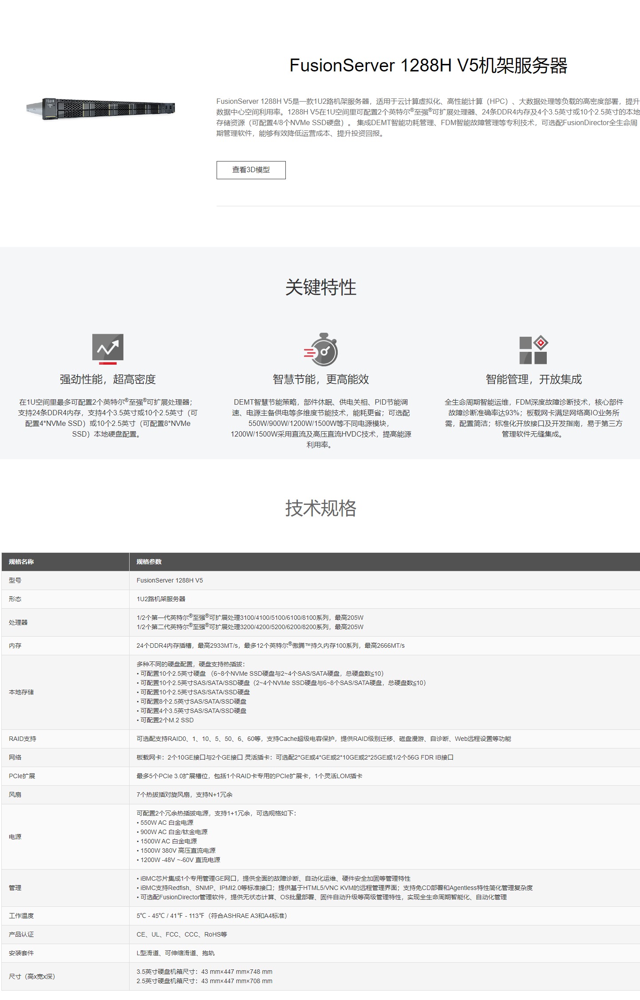Viewport: 640px width, 1000px height.
Task: Click the 工作温度 row label
Action: [x=21, y=916]
